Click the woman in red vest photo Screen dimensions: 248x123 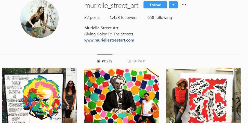[x=180, y=100]
